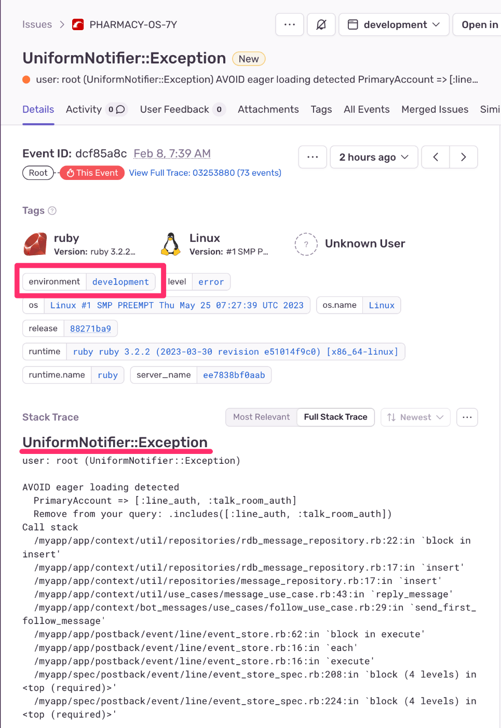Screen dimensions: 501x728
Task: Open the stack trace options ellipsis menu
Action: click(x=467, y=417)
